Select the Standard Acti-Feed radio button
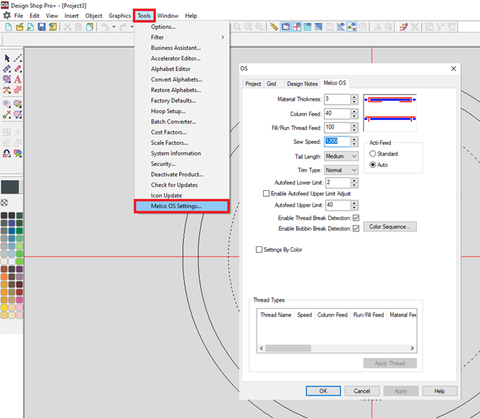 click(373, 154)
